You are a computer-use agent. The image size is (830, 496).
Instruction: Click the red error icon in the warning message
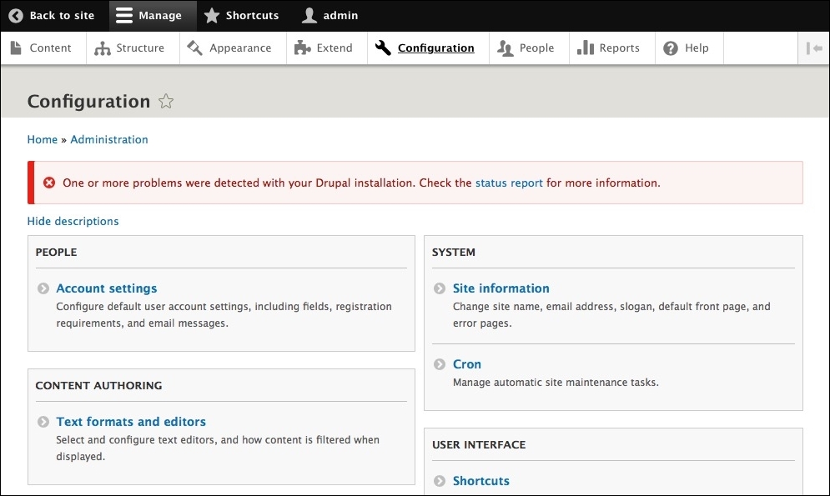pyautogui.click(x=49, y=183)
